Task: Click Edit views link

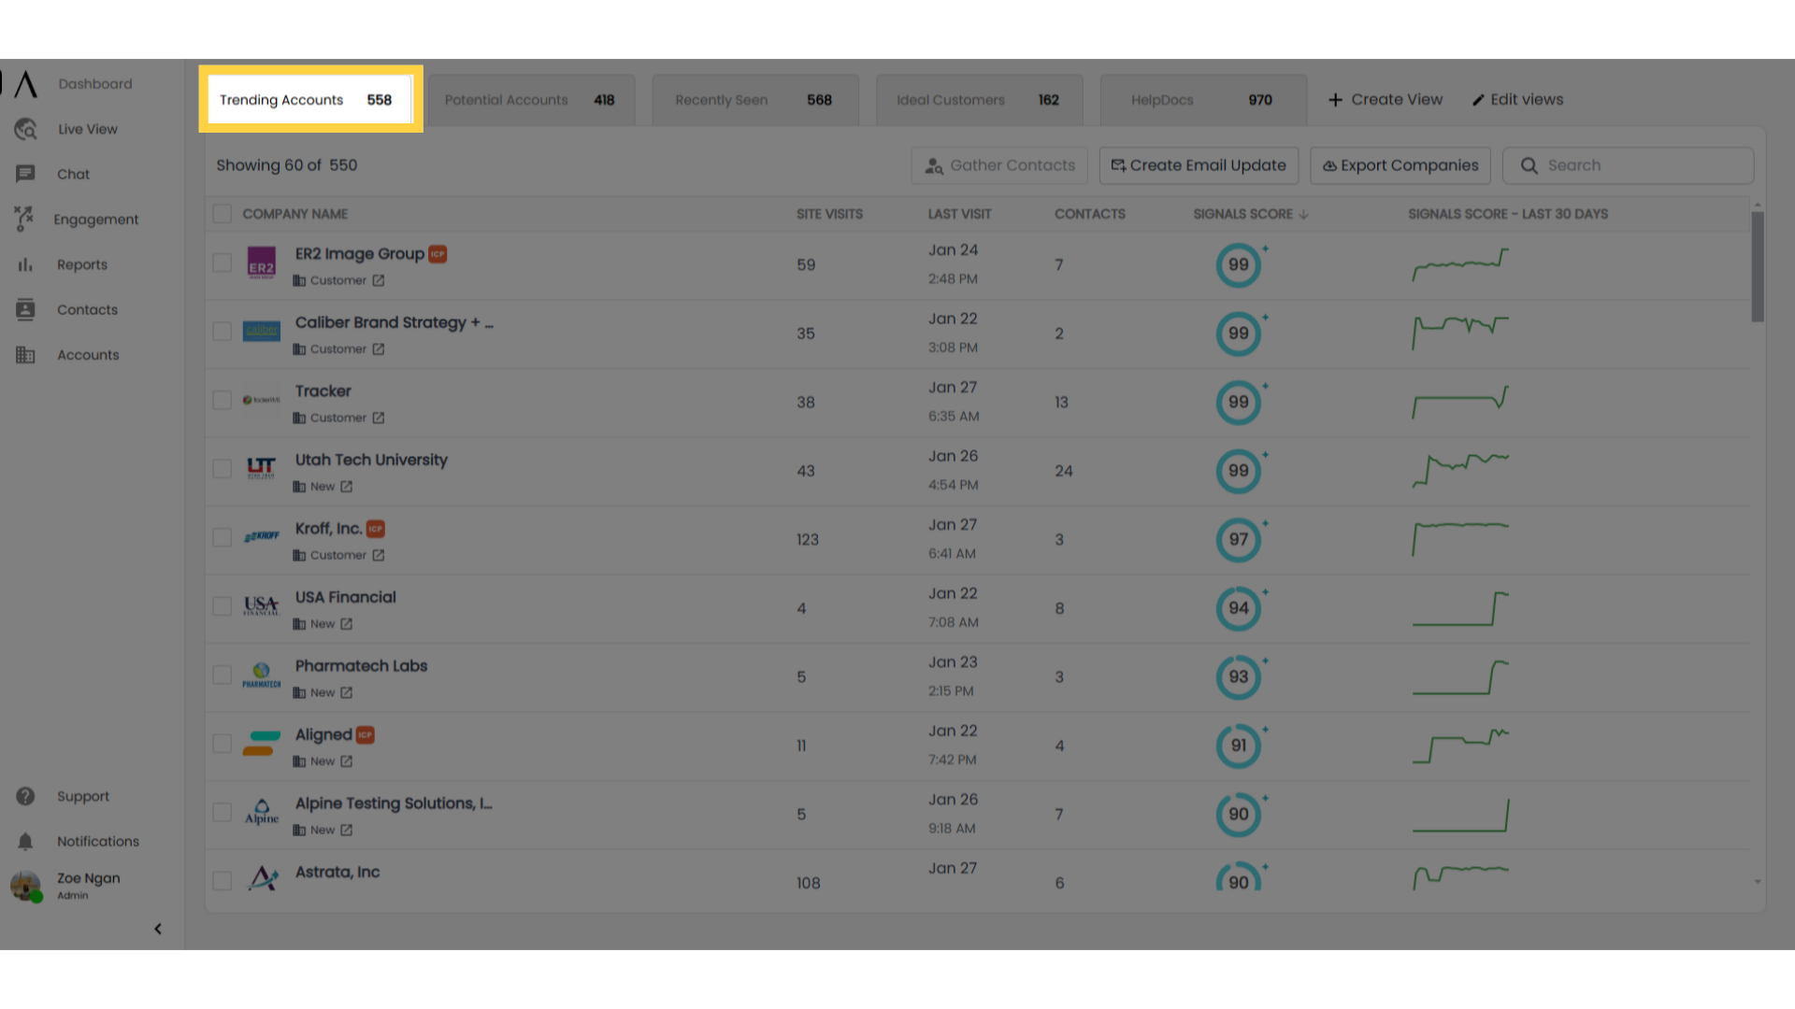Action: [1517, 99]
